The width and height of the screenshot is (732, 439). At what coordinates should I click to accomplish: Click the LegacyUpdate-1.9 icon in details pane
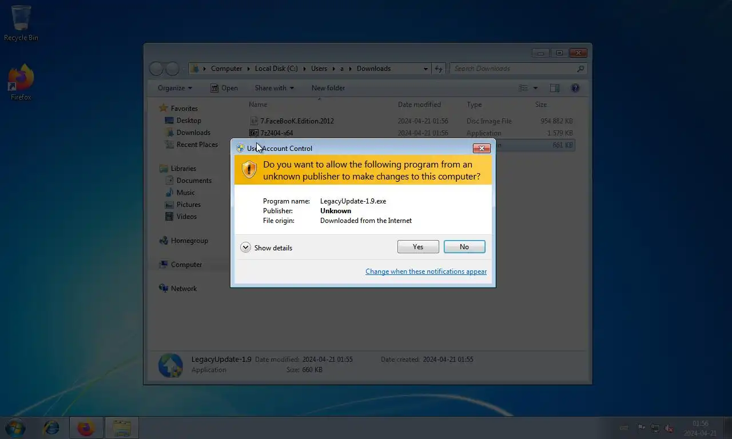(170, 365)
